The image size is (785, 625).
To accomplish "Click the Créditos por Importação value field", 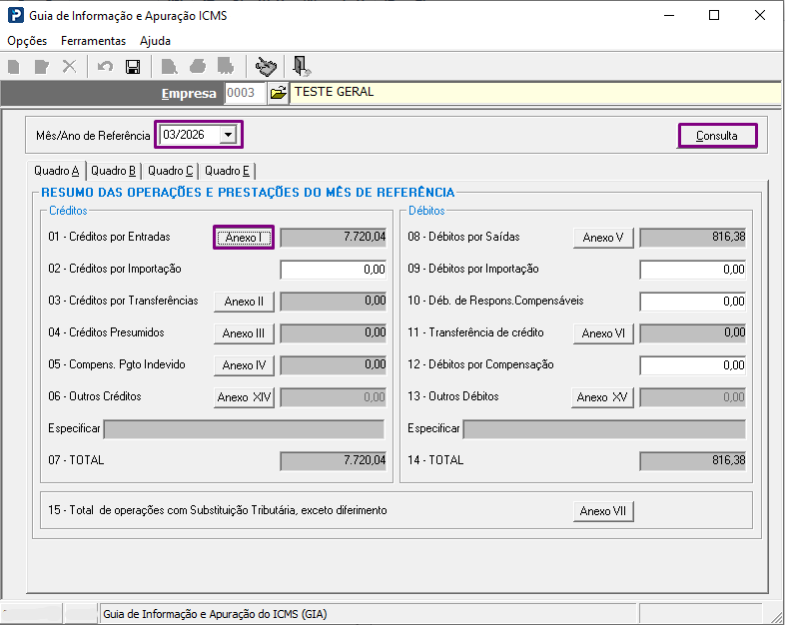I will (334, 270).
